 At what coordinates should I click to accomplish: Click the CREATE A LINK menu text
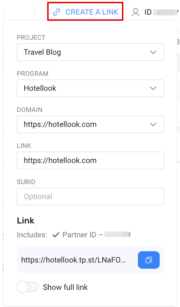click(92, 12)
